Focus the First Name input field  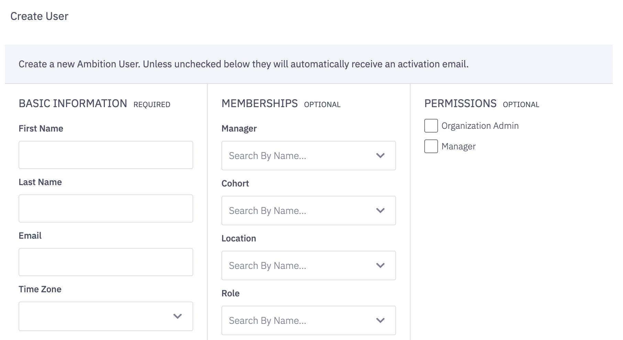click(106, 155)
